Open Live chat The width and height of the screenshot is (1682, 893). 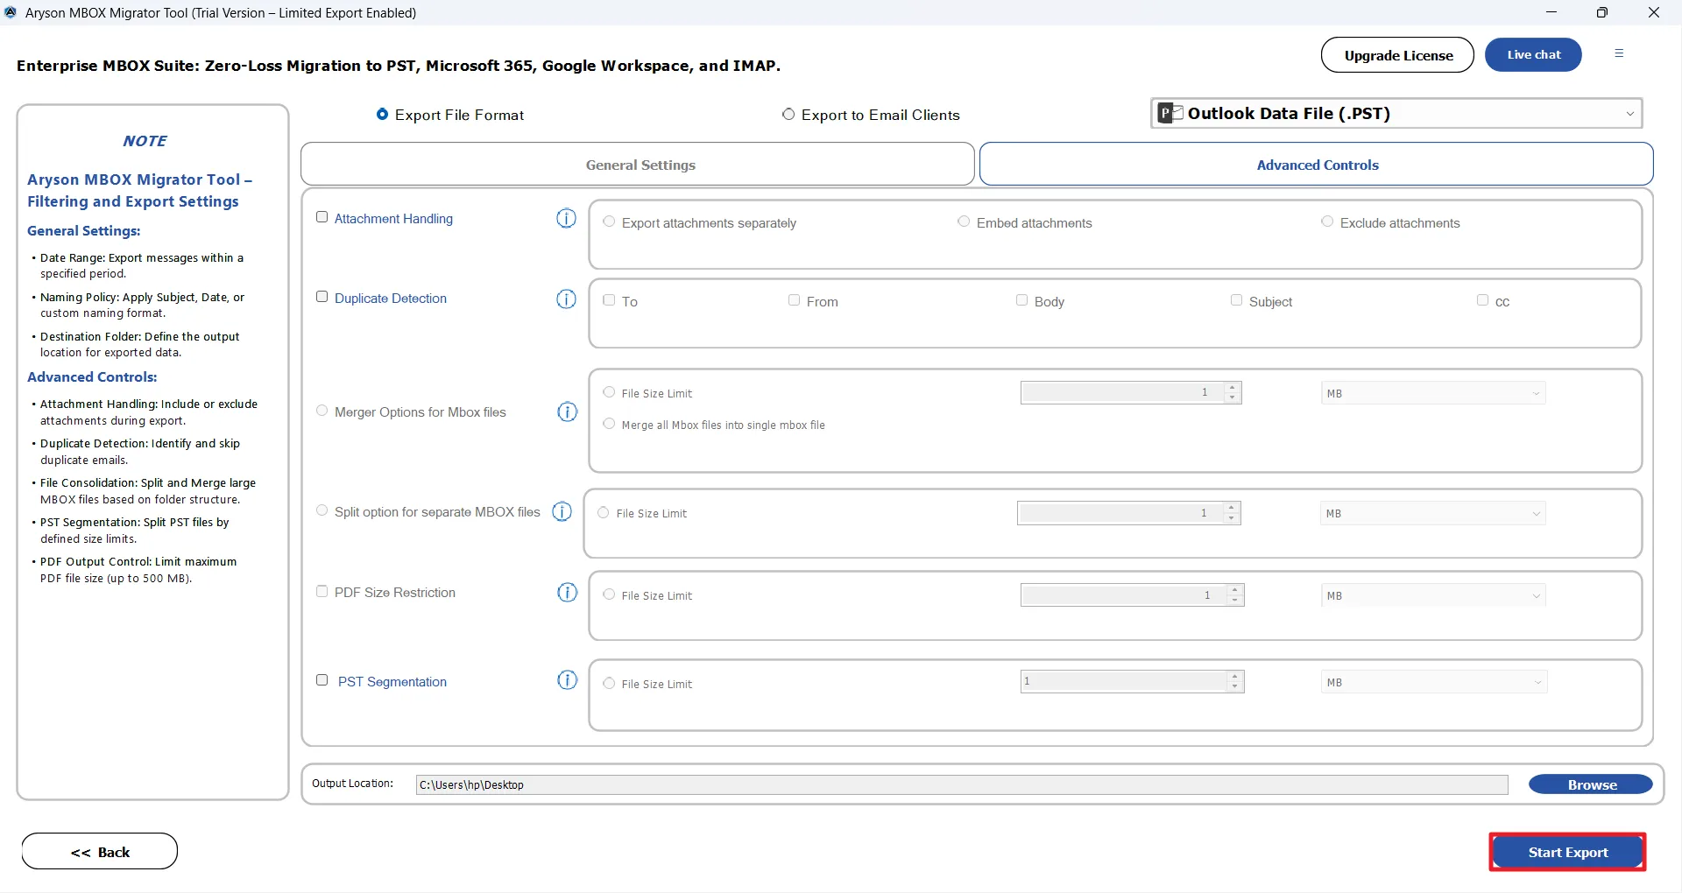point(1534,54)
